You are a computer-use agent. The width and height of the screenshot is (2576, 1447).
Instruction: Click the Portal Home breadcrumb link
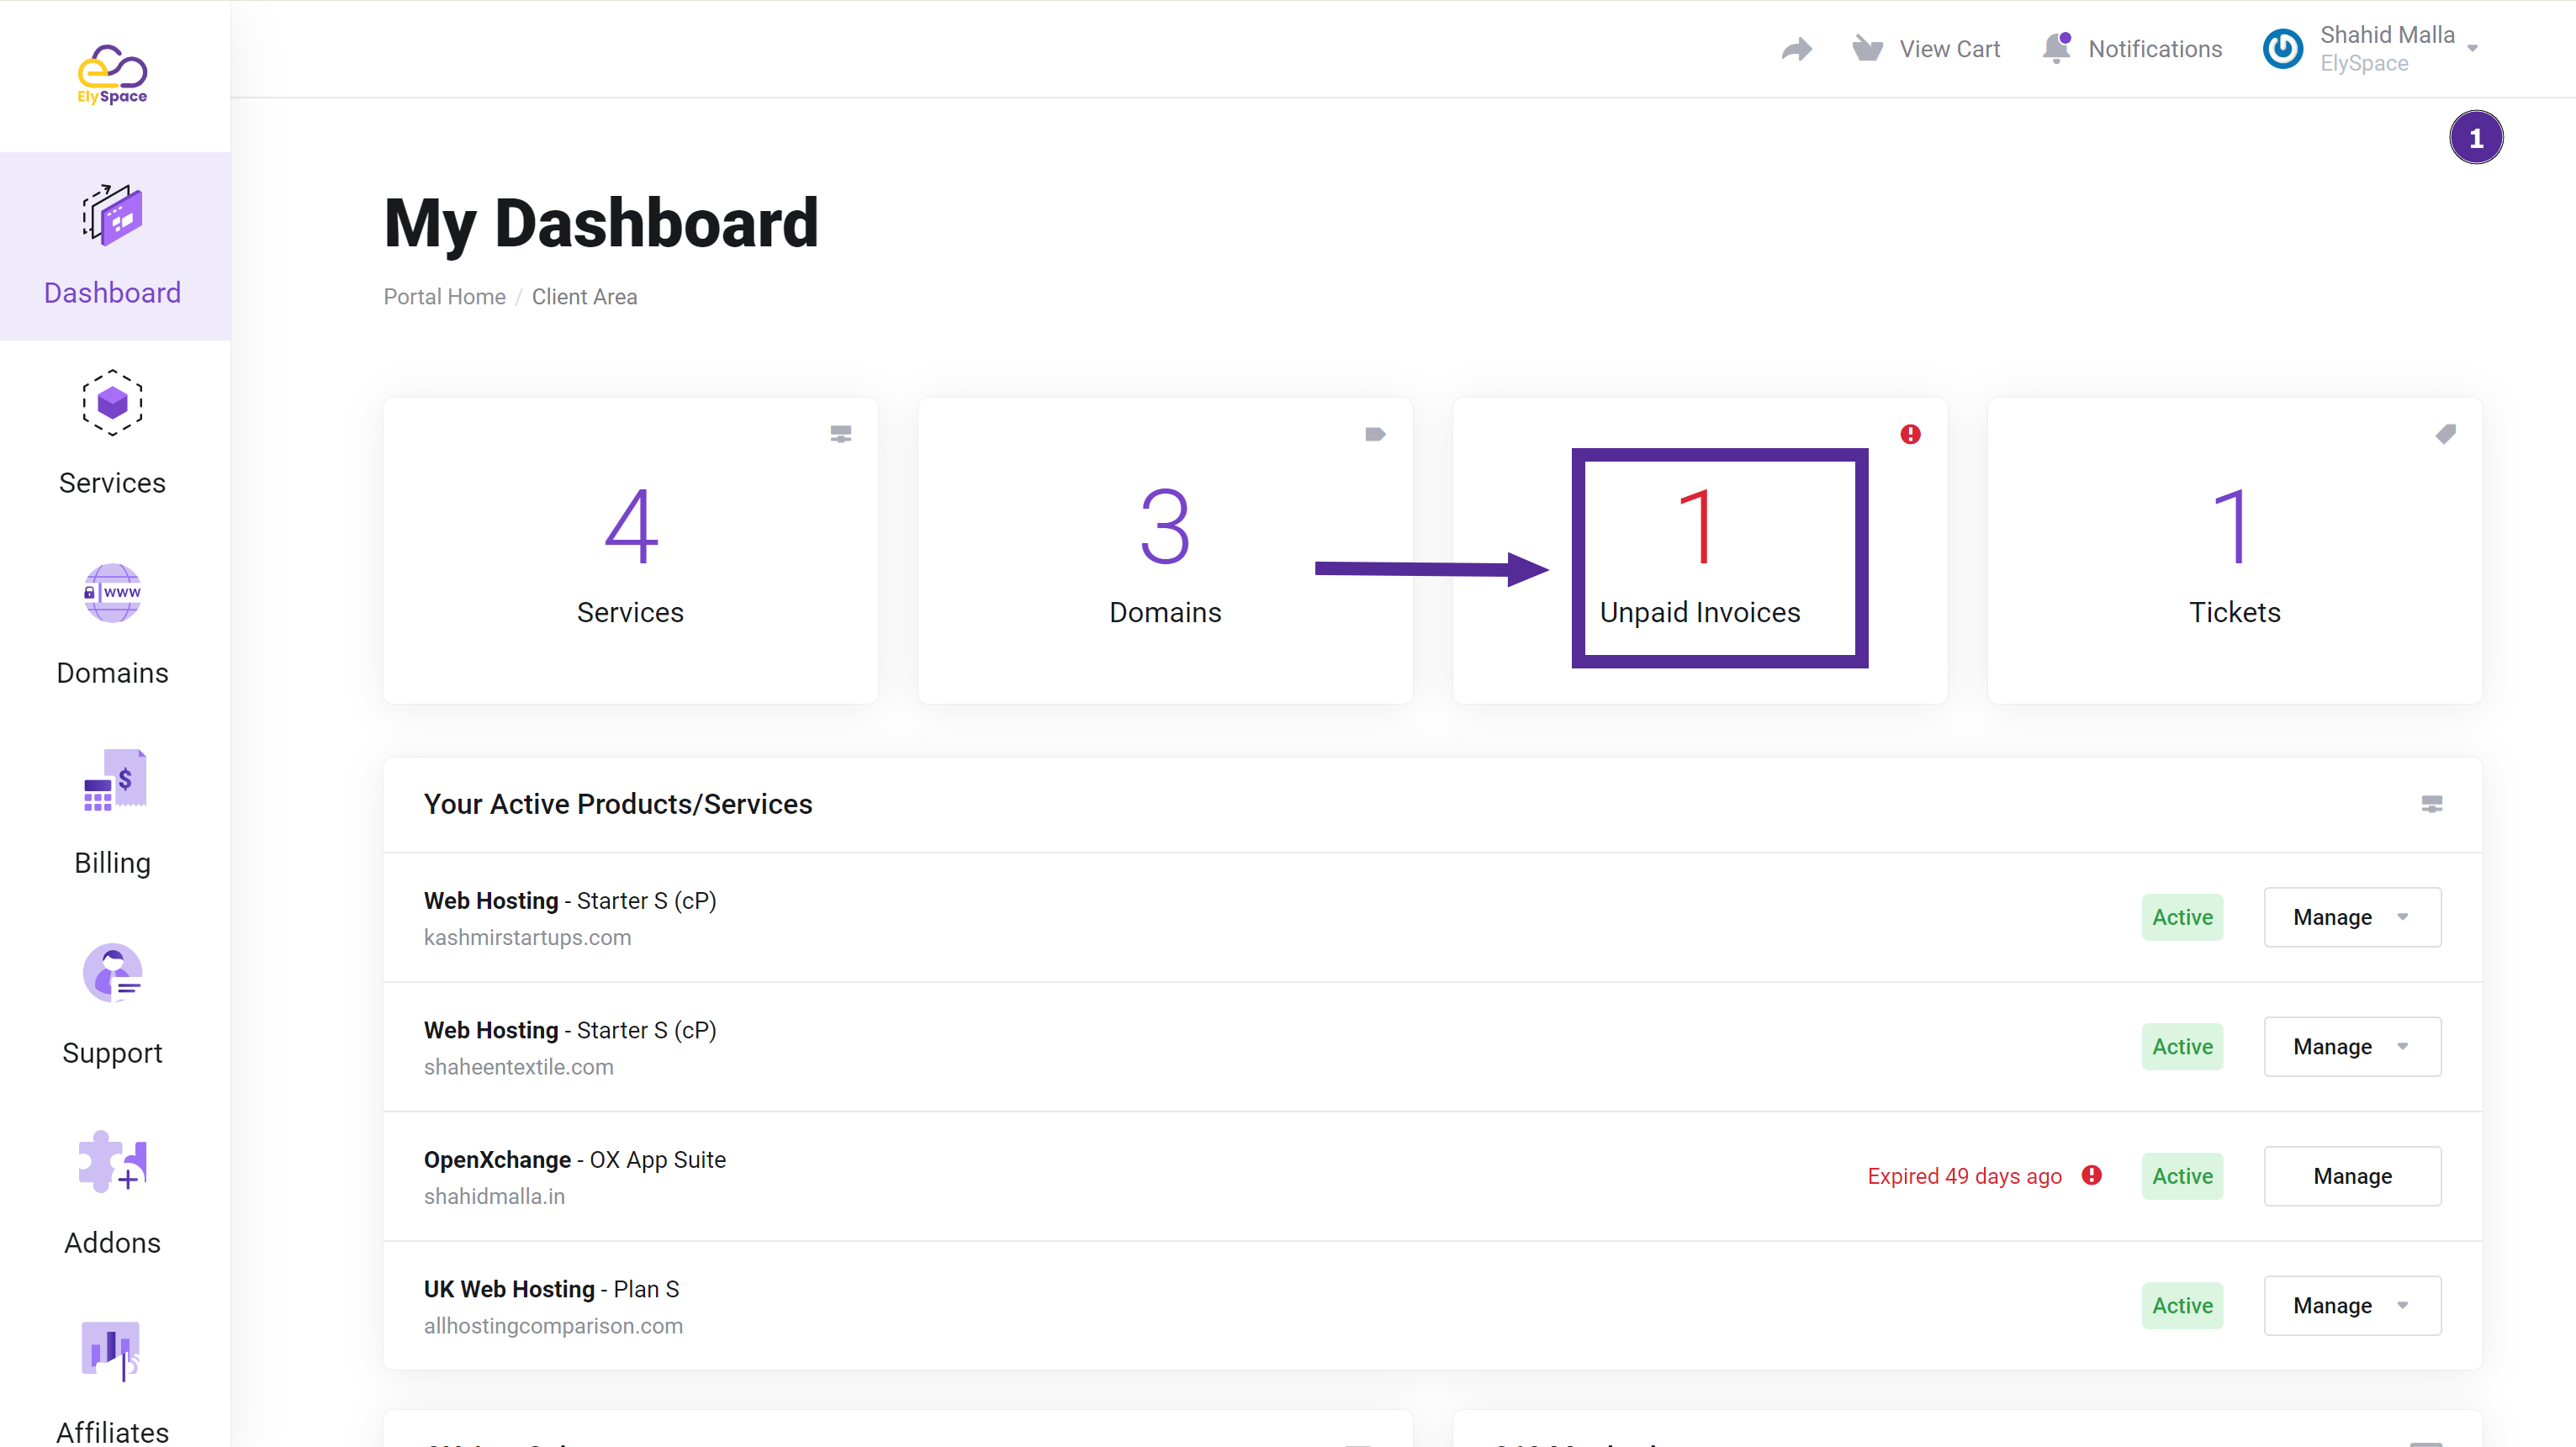pos(442,293)
